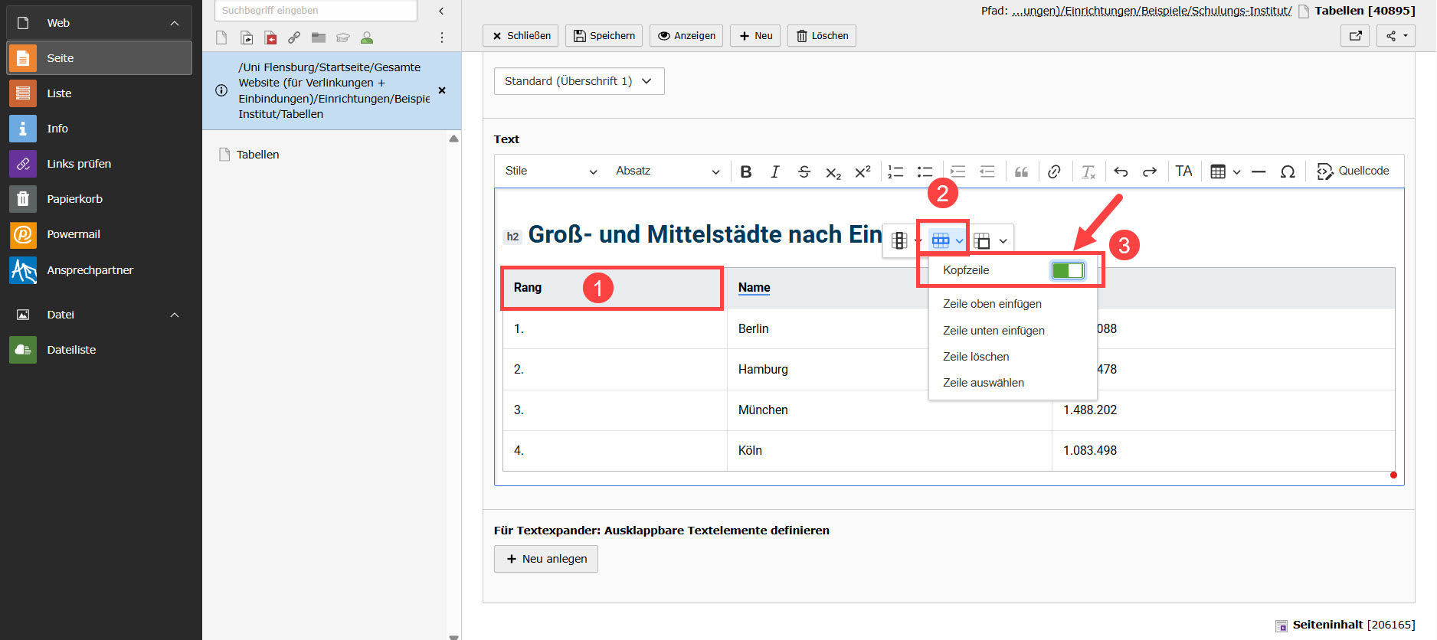Click the page tree search field
1437x640 pixels.
(316, 11)
